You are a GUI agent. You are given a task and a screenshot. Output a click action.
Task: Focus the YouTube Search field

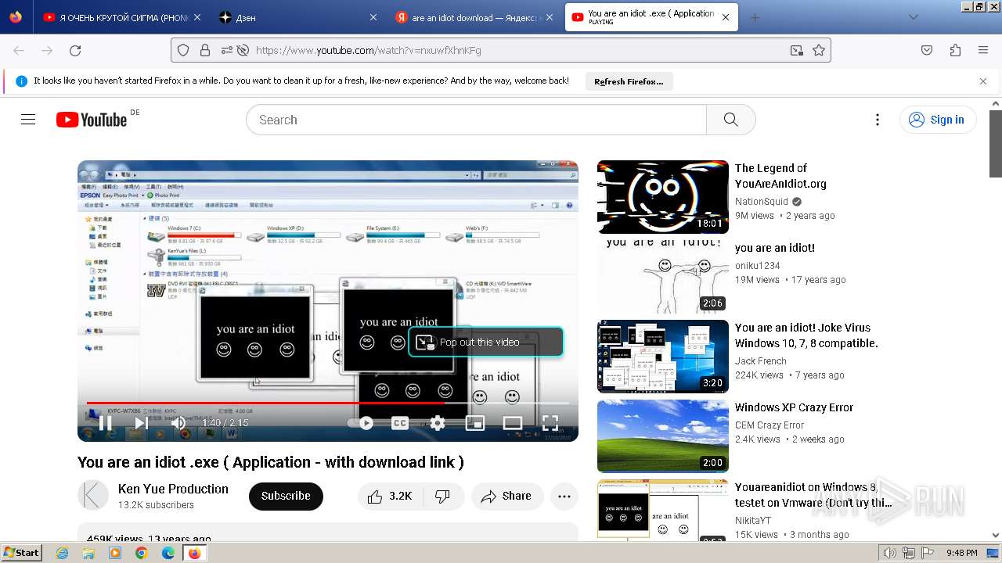tap(476, 120)
